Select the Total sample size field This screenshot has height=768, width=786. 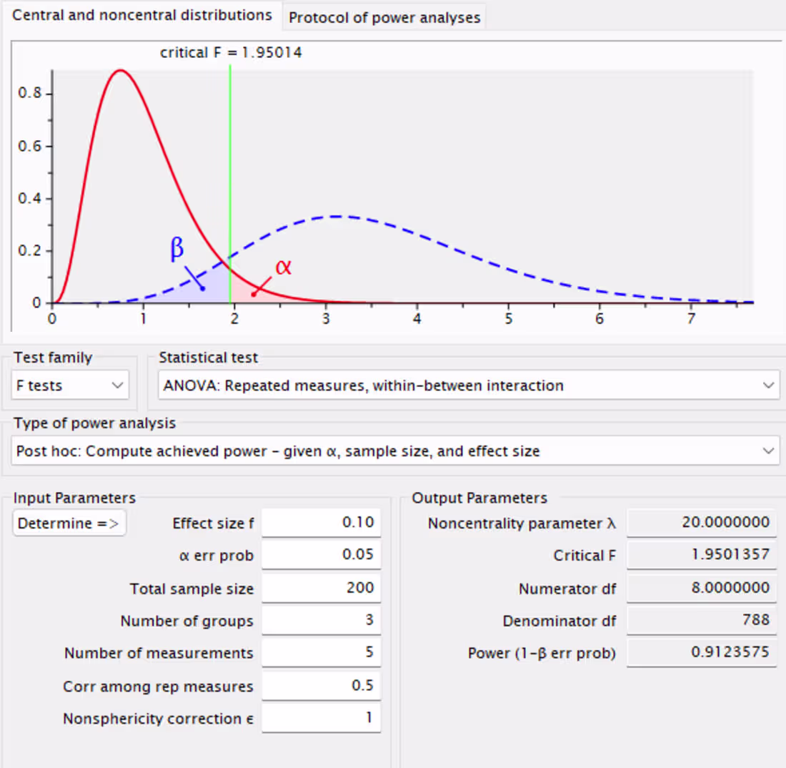[x=321, y=587]
